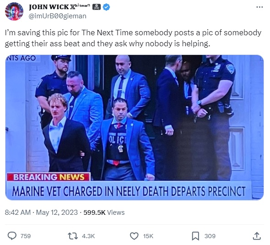Screen dimensions: 270x245
Task: Click the 599.5K Views count
Action: 104,212
